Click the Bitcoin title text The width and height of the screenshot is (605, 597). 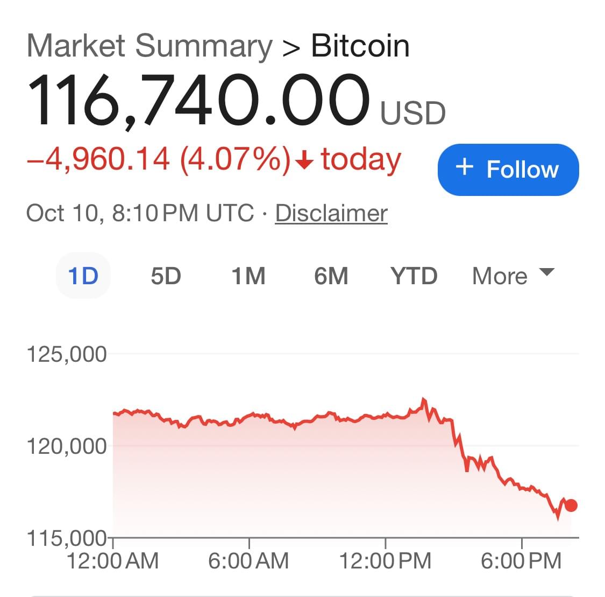360,46
